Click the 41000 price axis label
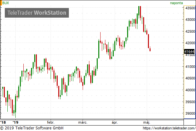 click(190, 67)
